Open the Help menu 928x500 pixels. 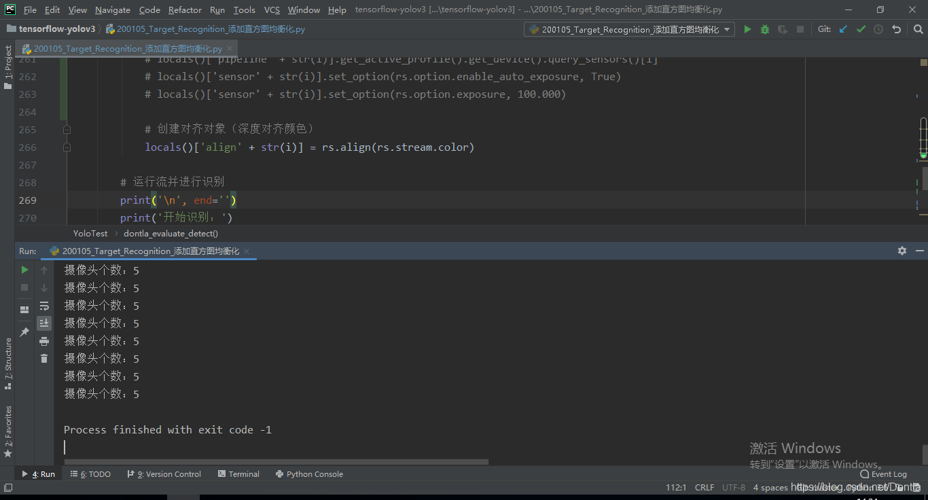(x=337, y=10)
